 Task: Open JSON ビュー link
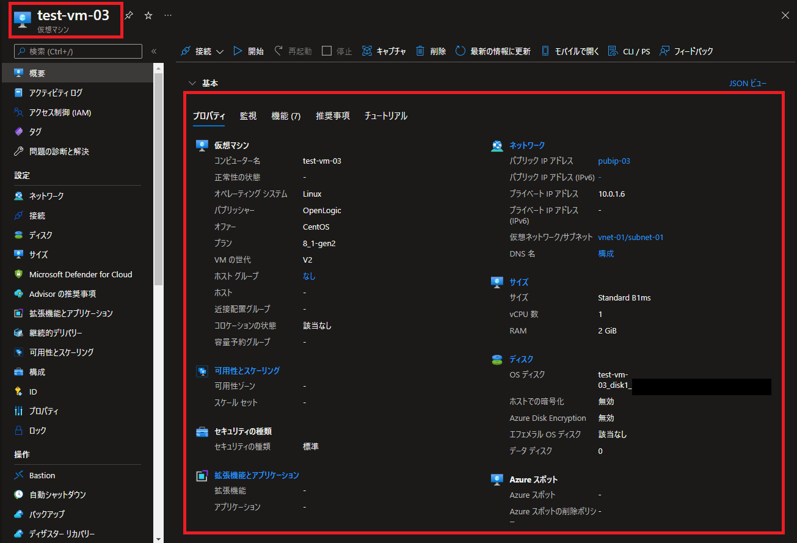click(748, 83)
